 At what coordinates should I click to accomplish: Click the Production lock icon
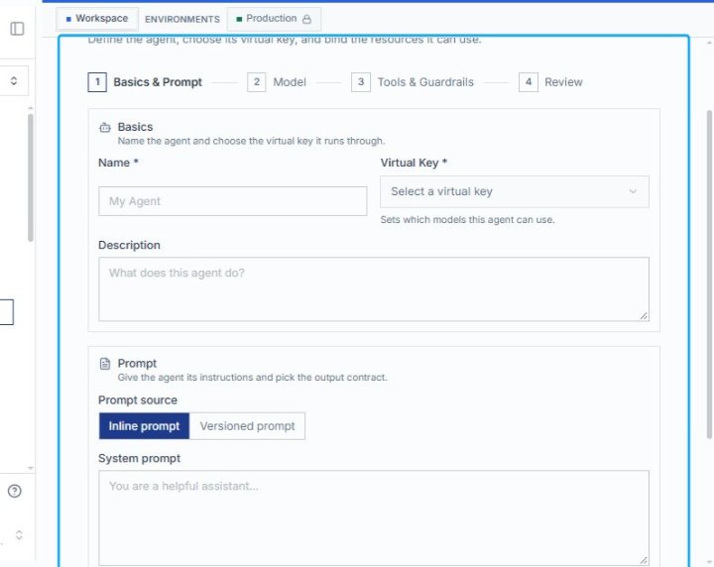[x=306, y=19]
